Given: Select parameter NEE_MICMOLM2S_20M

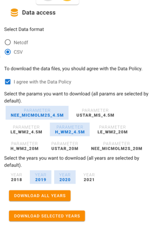Looking at the screenshot, I should [x=117, y=146].
